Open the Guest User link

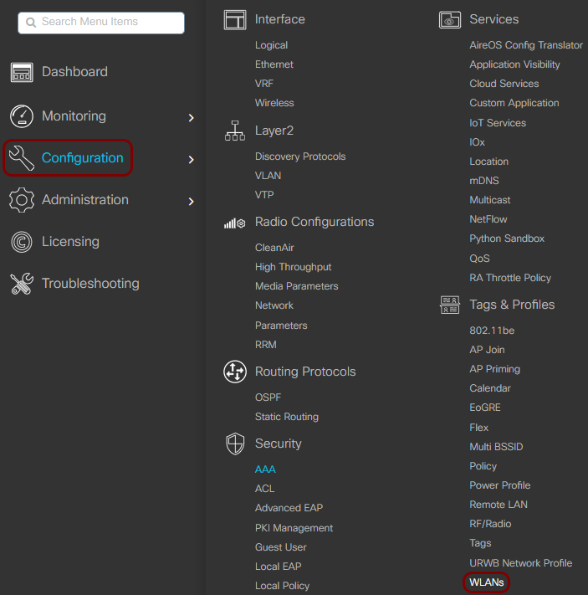[x=280, y=547]
